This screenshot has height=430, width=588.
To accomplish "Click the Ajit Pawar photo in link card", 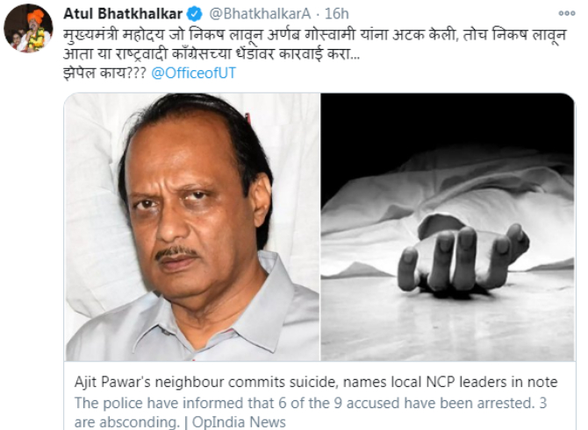I will [x=192, y=227].
